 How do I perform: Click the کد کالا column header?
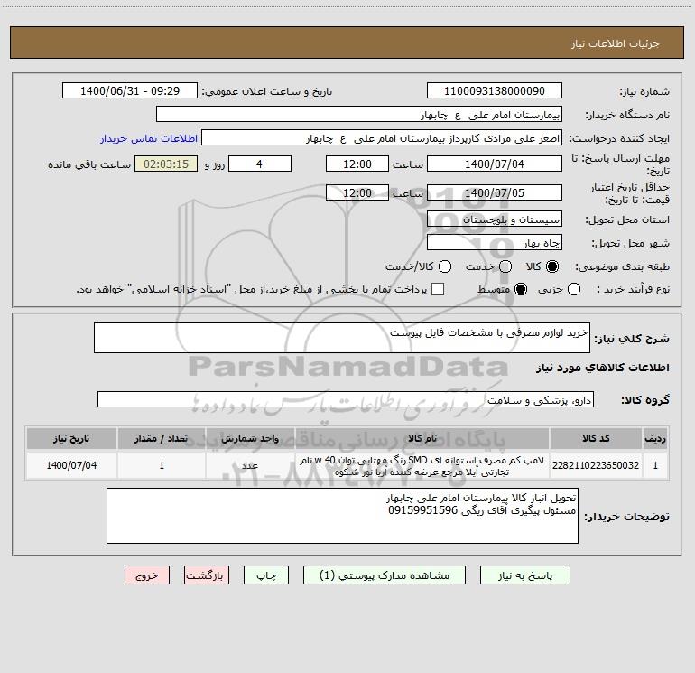(x=596, y=439)
